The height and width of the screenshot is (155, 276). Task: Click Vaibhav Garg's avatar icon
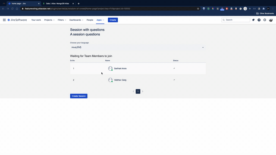pos(110,80)
